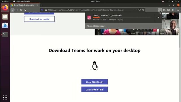
Task: Click Show All Downloads
Action: [x=96, y=26]
